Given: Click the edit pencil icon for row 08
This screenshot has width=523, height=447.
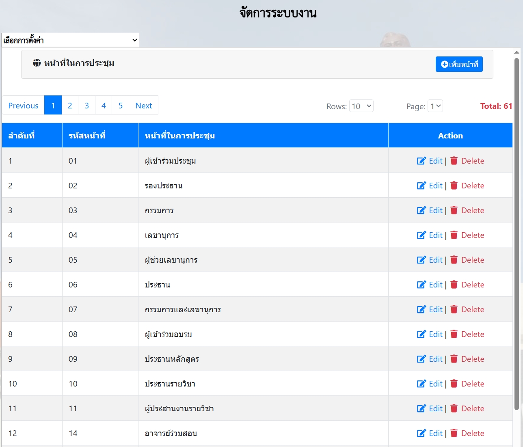Looking at the screenshot, I should 421,334.
